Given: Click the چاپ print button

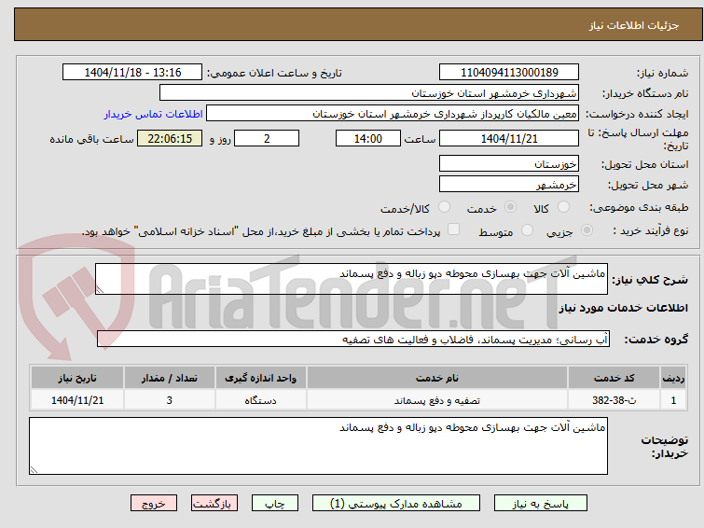Looking at the screenshot, I should [x=275, y=504].
